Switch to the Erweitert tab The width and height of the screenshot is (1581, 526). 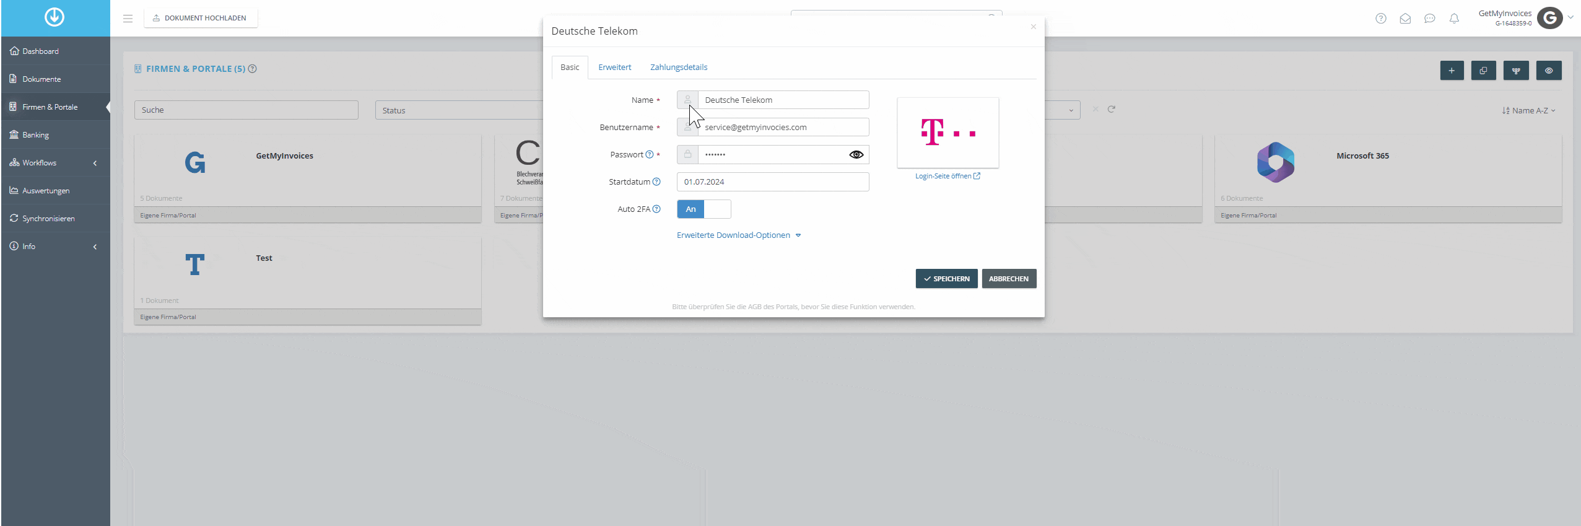615,68
